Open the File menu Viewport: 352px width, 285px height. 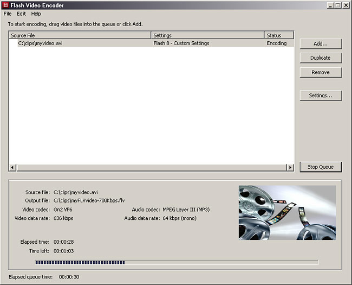click(x=8, y=14)
